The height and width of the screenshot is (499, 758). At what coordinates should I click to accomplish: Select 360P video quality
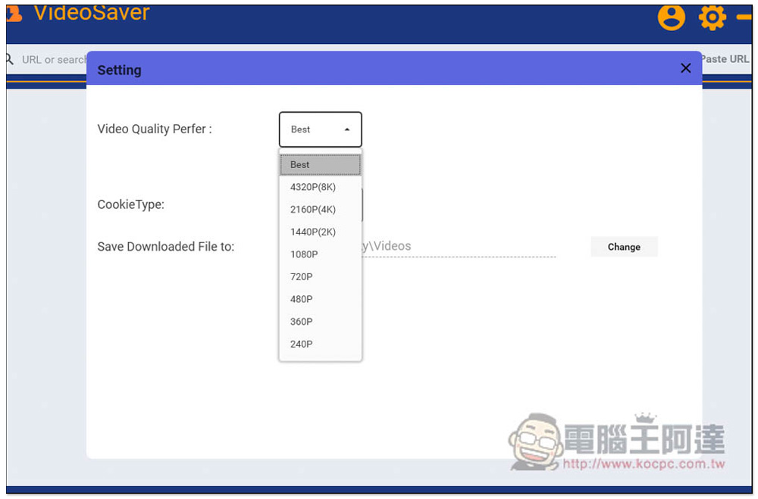[x=320, y=322]
